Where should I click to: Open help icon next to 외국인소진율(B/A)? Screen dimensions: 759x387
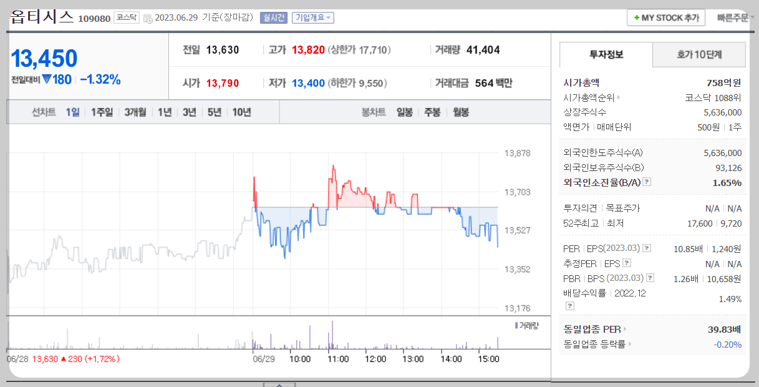[647, 182]
